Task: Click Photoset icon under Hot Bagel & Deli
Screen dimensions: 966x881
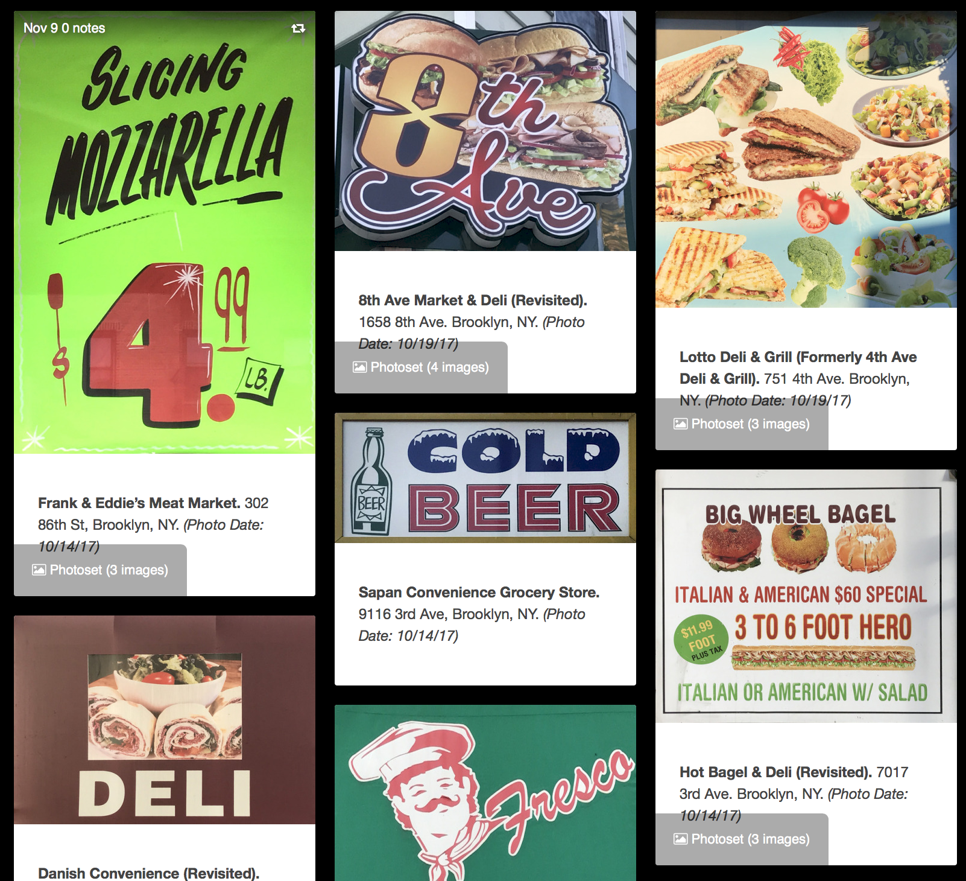Action: click(x=681, y=839)
